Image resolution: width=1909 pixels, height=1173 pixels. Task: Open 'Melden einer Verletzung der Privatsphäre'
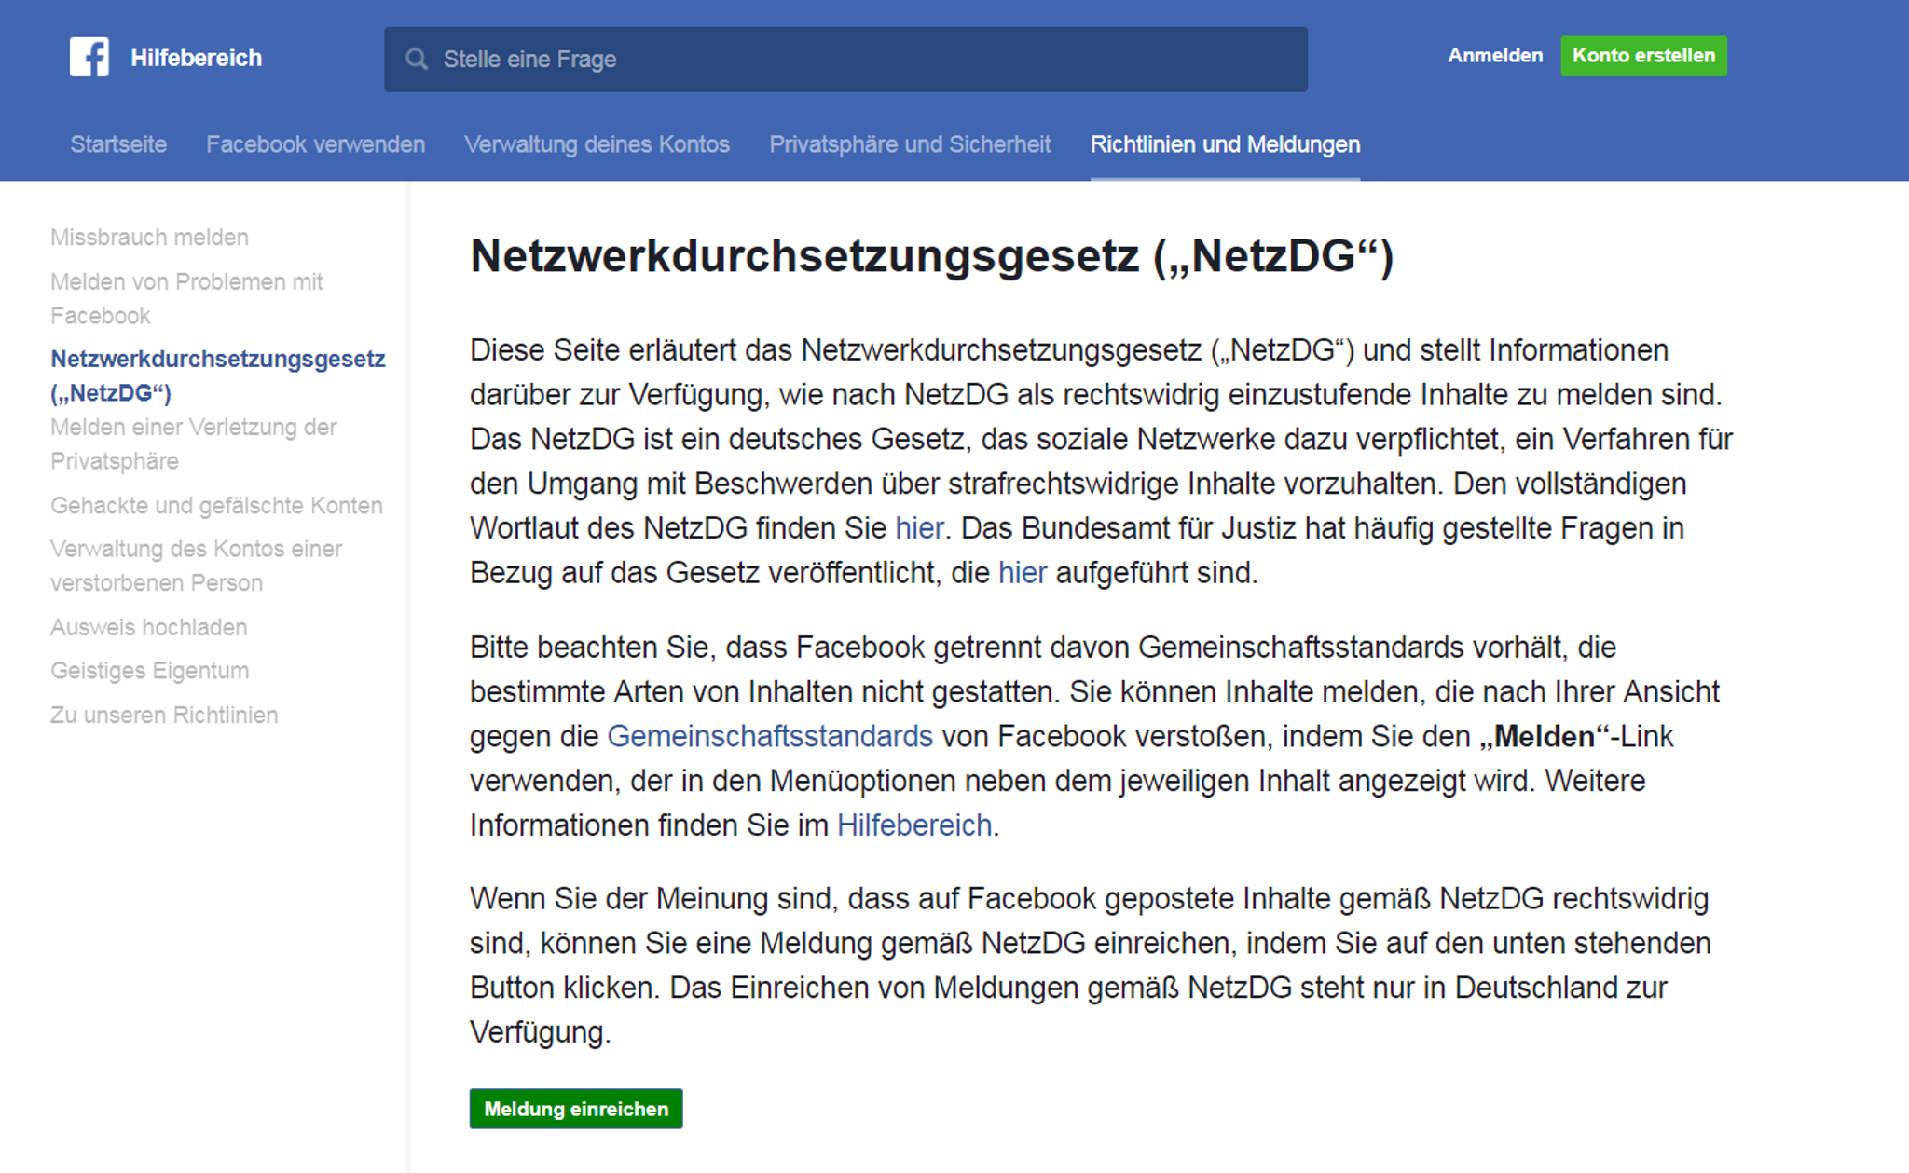pos(193,443)
